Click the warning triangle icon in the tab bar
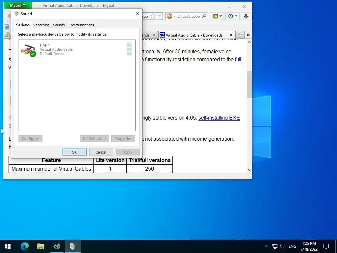Viewport: 337px width, 253px height. point(8,35)
